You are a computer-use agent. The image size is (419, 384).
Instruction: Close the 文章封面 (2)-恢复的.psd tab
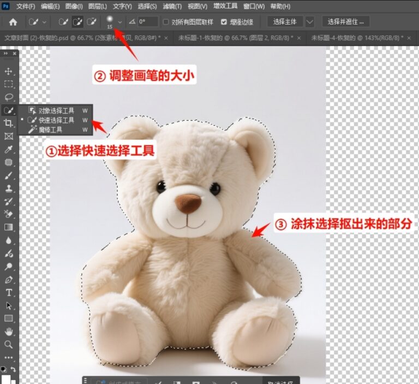point(166,38)
